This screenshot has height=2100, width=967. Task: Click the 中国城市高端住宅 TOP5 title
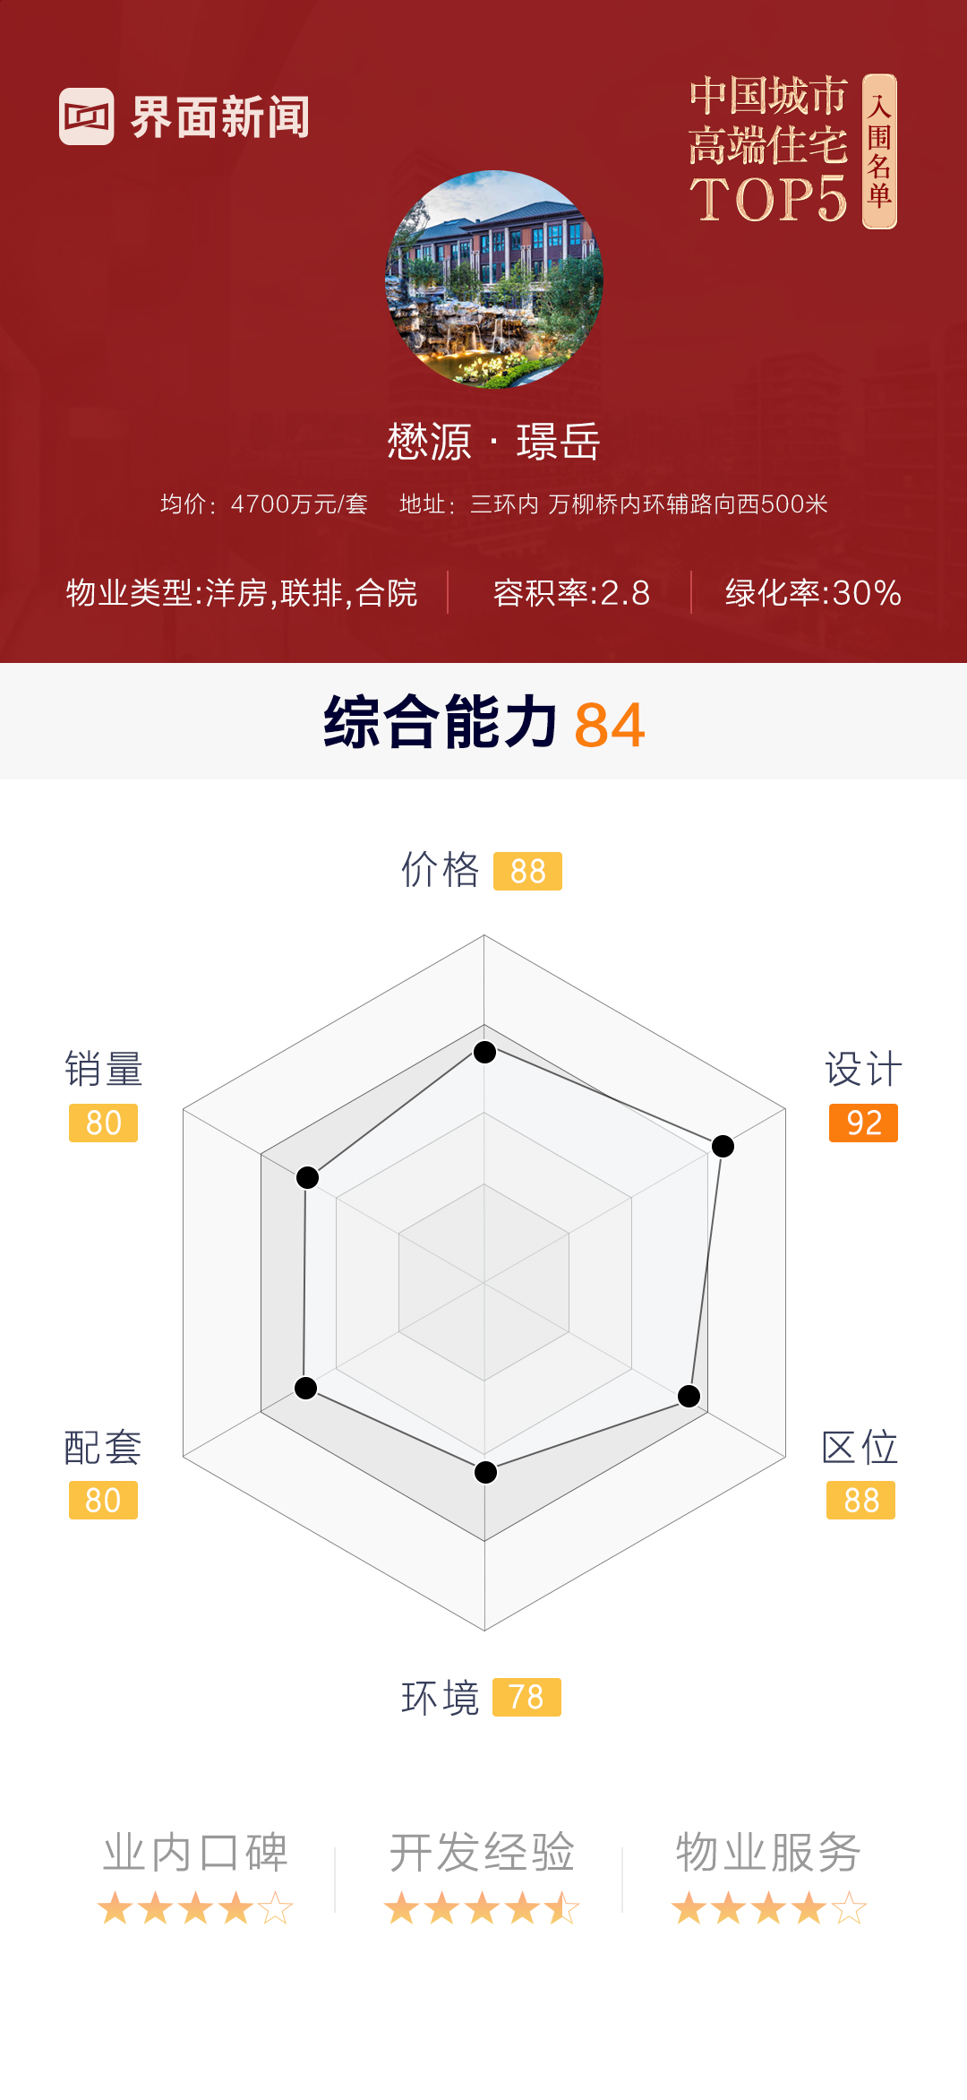[x=768, y=149]
